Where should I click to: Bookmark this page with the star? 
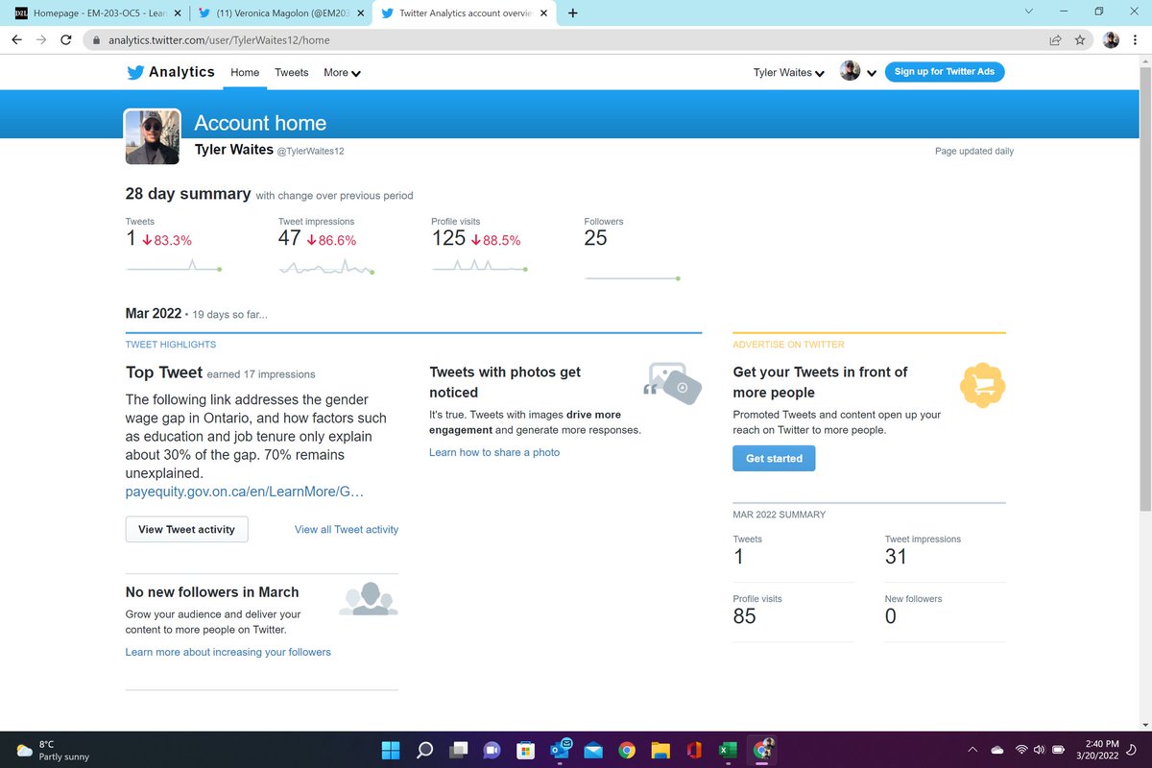(1080, 40)
